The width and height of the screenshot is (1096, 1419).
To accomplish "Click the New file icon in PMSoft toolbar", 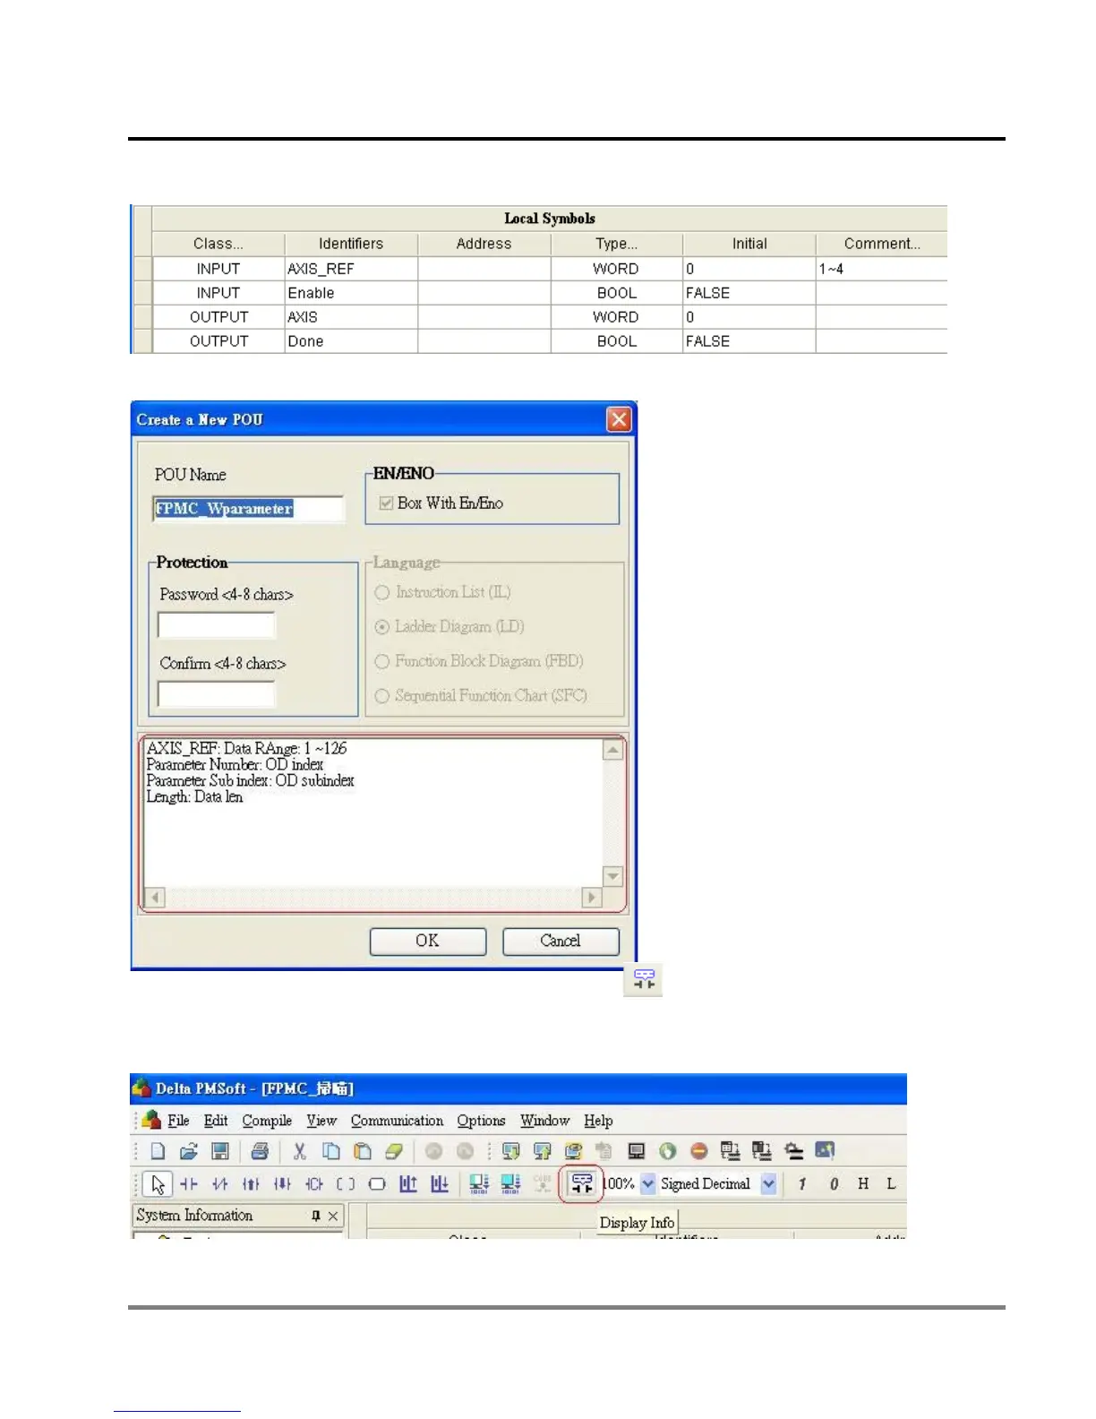I will pyautogui.click(x=158, y=1151).
